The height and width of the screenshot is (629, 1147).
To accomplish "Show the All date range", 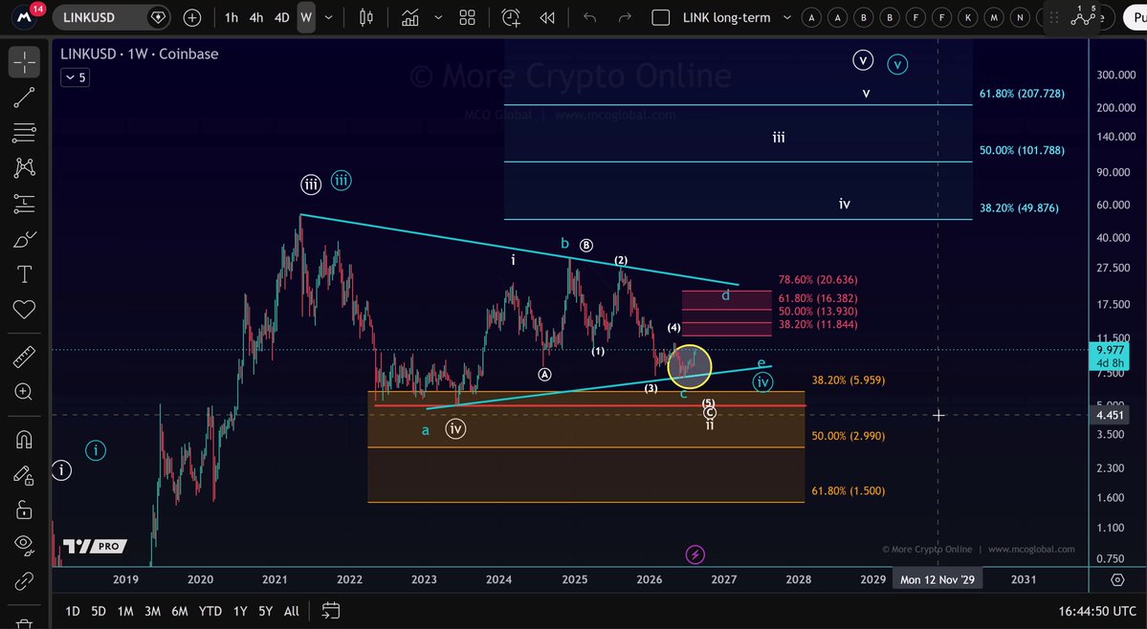I will tap(291, 611).
